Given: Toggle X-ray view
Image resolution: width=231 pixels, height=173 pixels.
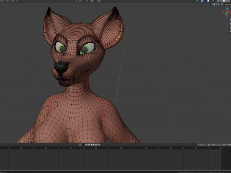Looking at the screenshot, I should click(x=218, y=1).
